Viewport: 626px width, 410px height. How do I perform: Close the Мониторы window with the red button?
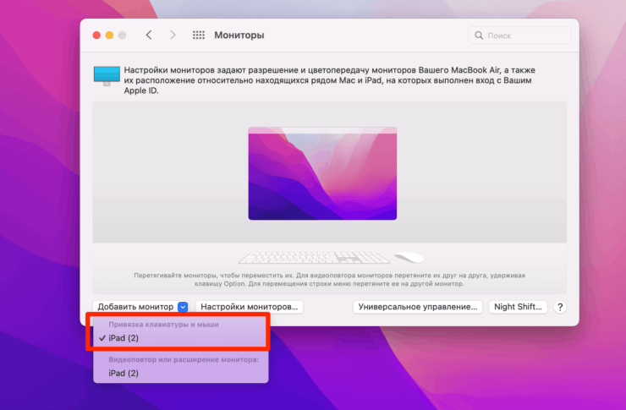coord(96,36)
